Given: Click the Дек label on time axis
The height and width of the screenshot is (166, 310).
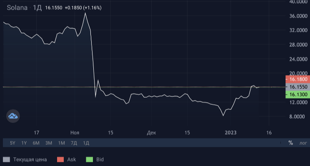Looking at the screenshot, I should [x=151, y=133].
